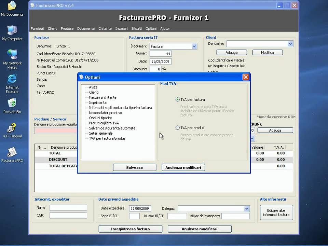The image size is (328, 246).
Task: Launch Internet Explorer from desktop
Action: [12, 84]
